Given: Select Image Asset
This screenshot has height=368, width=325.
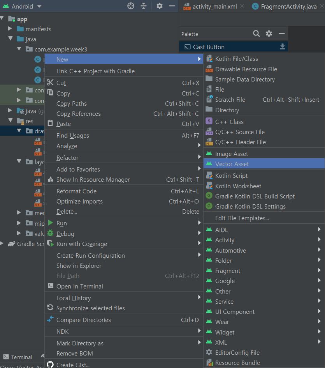Looking at the screenshot, I should [x=264, y=154].
